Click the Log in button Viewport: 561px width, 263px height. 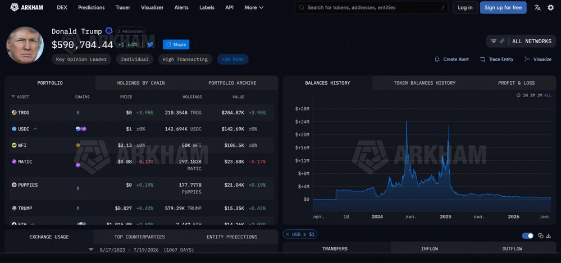[465, 7]
